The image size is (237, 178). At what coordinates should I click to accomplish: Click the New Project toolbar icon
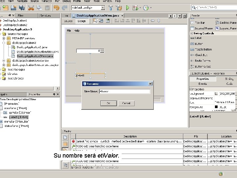(x=6, y=8)
